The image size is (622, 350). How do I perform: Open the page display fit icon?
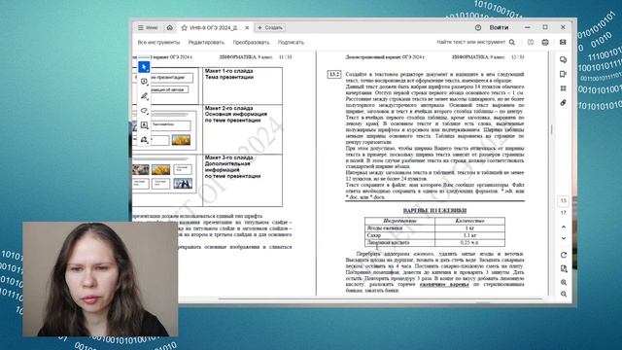point(564,268)
